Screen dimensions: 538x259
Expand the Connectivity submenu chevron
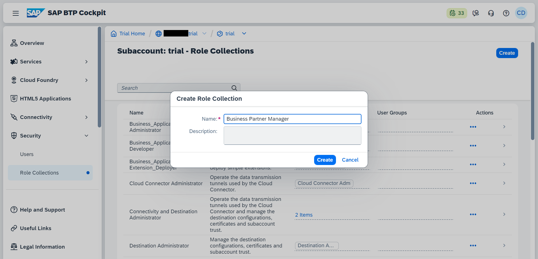click(86, 117)
